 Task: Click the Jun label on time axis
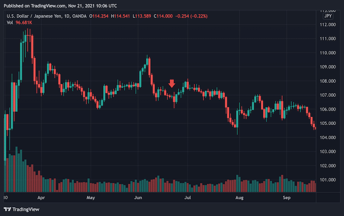[138, 198]
